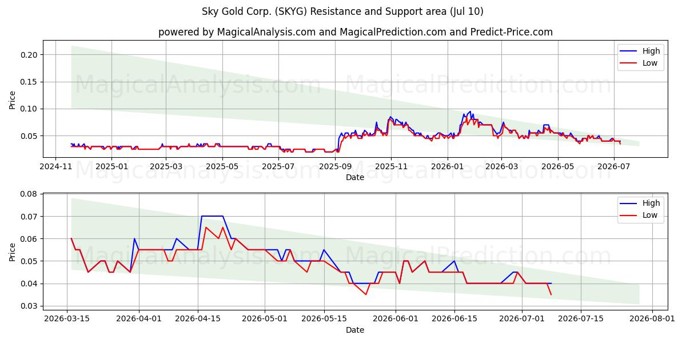The image size is (686, 343).
Task: Click the bottom chart's 'Price' y-axis label
Action: click(x=13, y=251)
